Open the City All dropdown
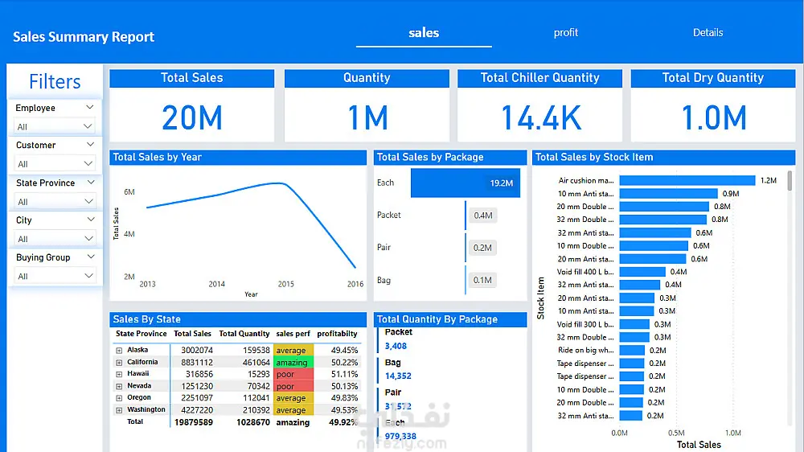The width and height of the screenshot is (804, 452). [x=55, y=239]
